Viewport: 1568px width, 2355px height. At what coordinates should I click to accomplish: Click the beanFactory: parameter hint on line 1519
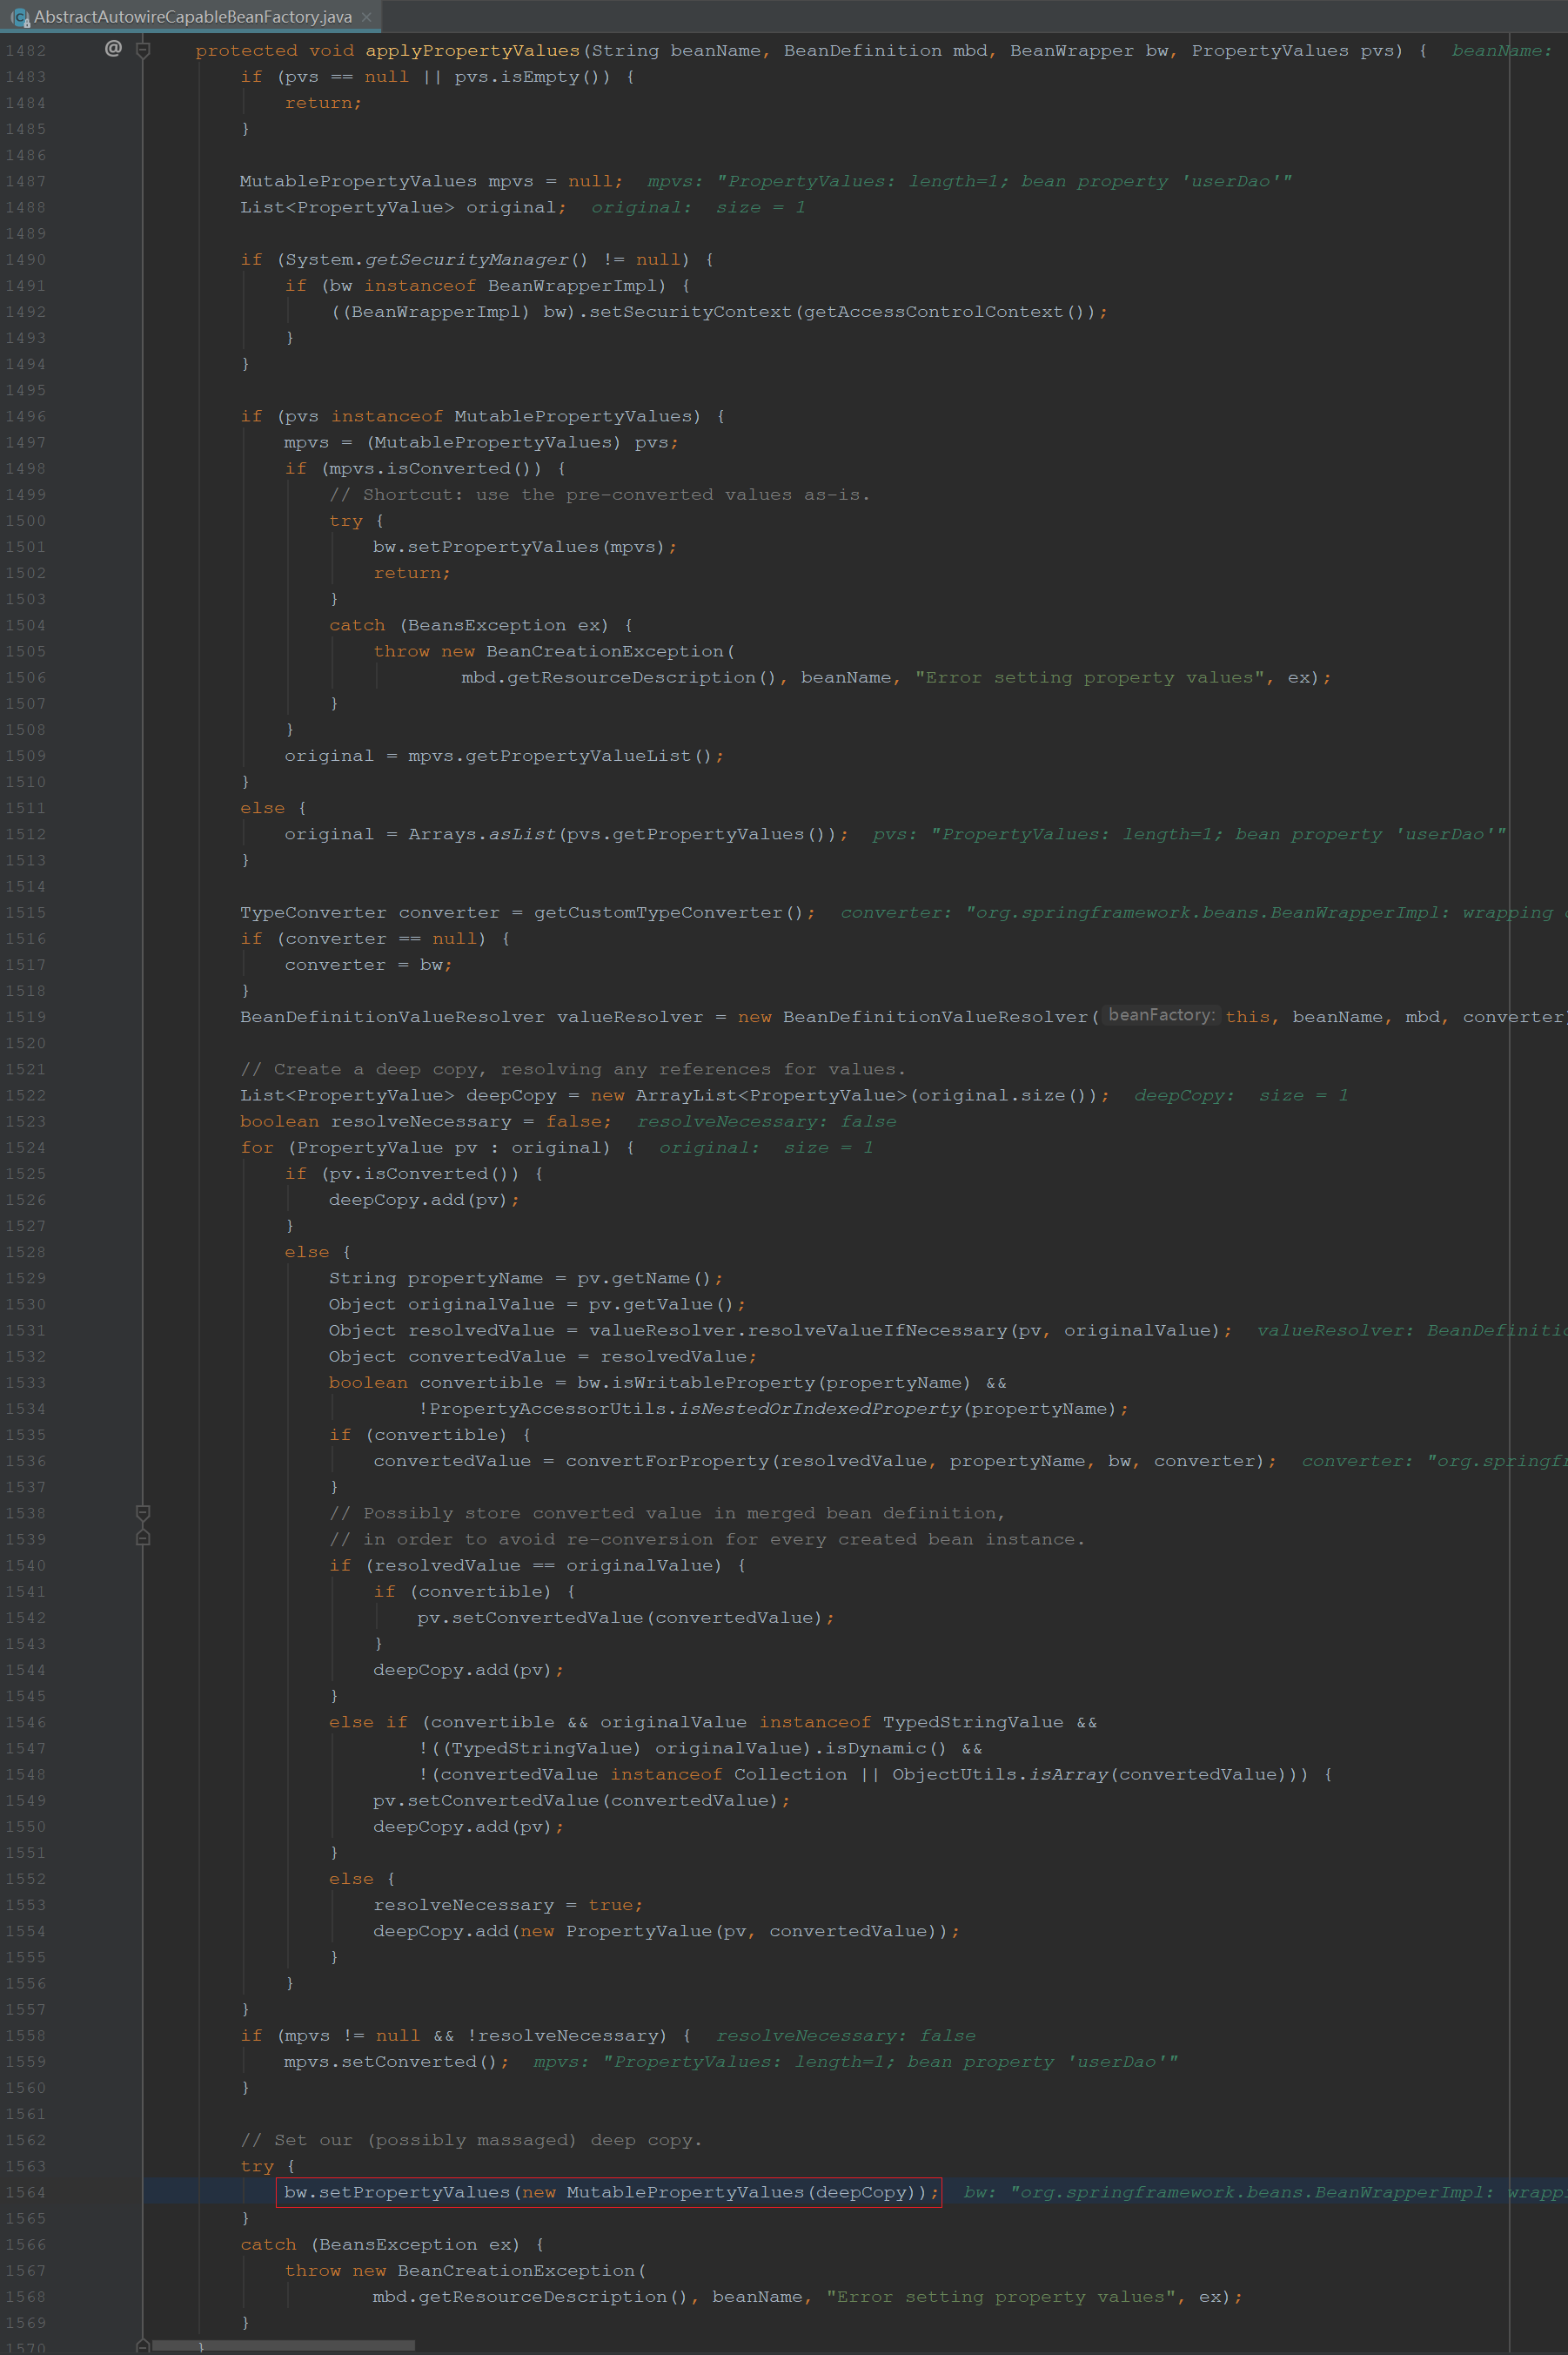(x=1162, y=1015)
